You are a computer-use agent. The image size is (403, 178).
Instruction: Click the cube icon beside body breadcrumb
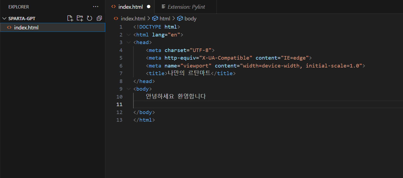[180, 19]
